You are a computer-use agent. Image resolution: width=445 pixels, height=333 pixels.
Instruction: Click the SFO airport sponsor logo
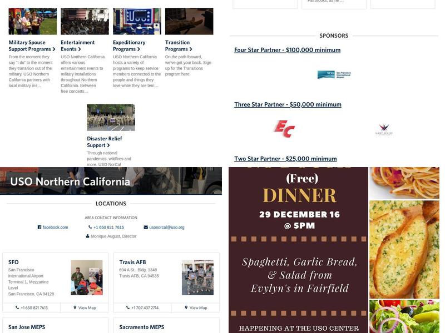coord(334,75)
